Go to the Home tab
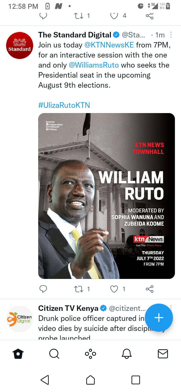The image size is (181, 392). click(18, 354)
